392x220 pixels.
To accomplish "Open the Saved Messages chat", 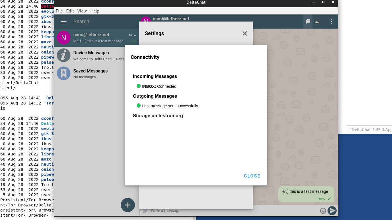I will click(97, 74).
